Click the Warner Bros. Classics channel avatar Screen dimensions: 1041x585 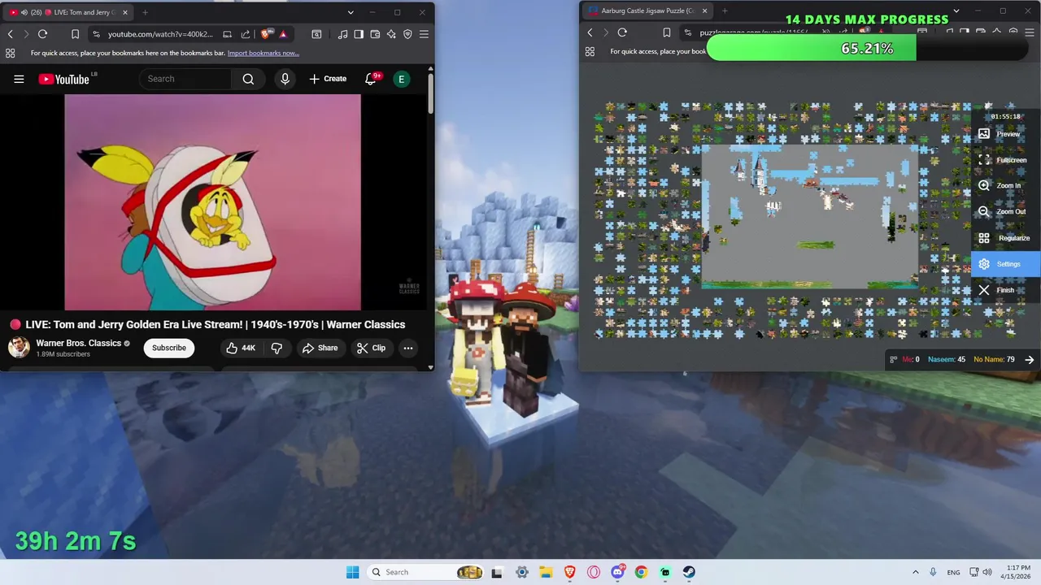(x=19, y=348)
